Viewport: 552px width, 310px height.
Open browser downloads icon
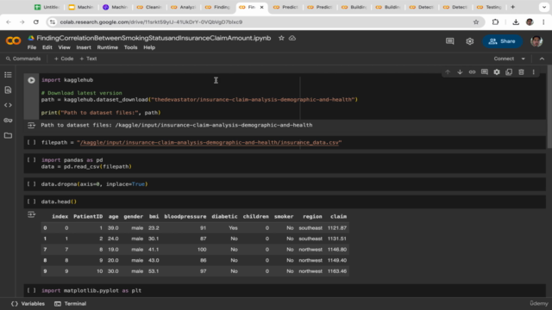(x=516, y=22)
